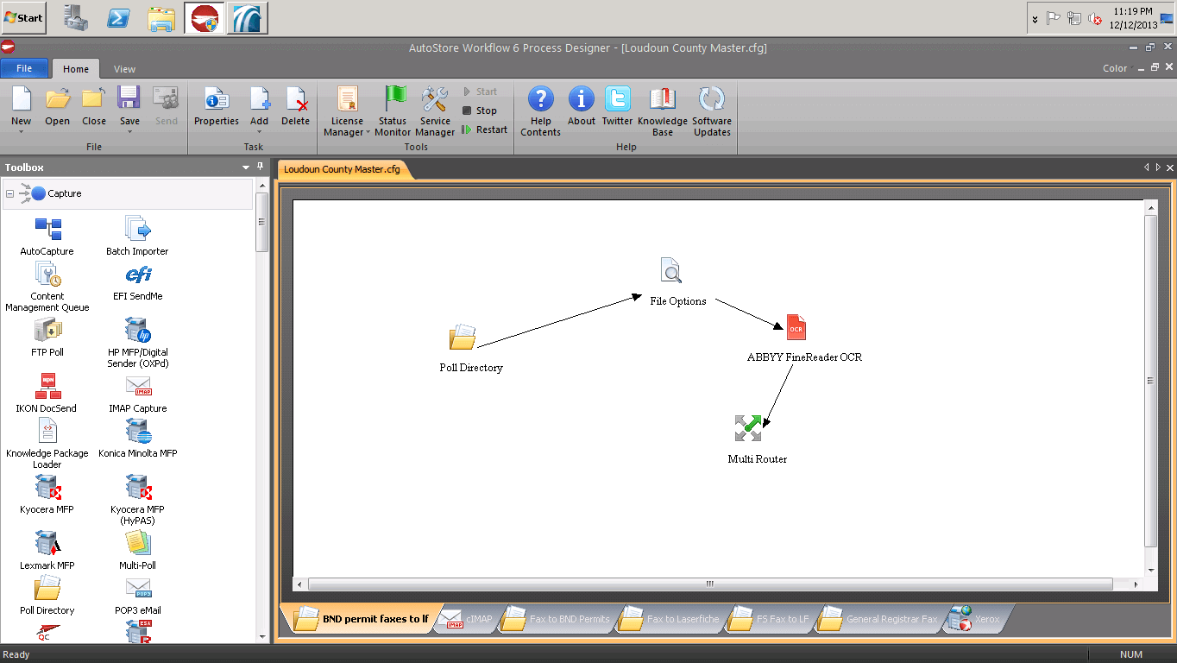Select the ABBYY FineReader OCR node
Screen dimensions: 1177x663
(803, 338)
